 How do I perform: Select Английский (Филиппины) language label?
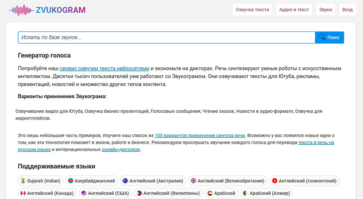pos(171,193)
